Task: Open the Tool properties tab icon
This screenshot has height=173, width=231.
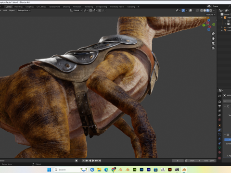Action: click(219, 96)
